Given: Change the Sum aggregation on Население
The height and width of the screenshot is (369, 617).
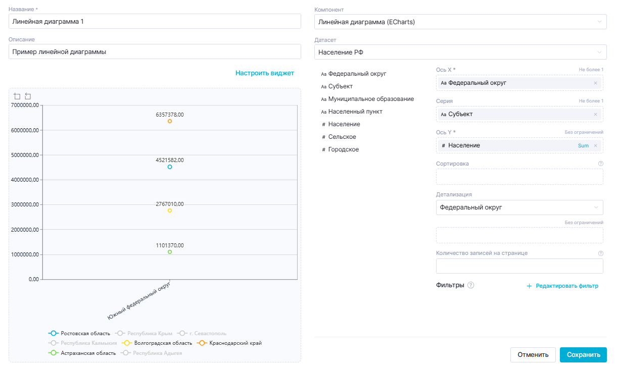Looking at the screenshot, I should coord(583,145).
